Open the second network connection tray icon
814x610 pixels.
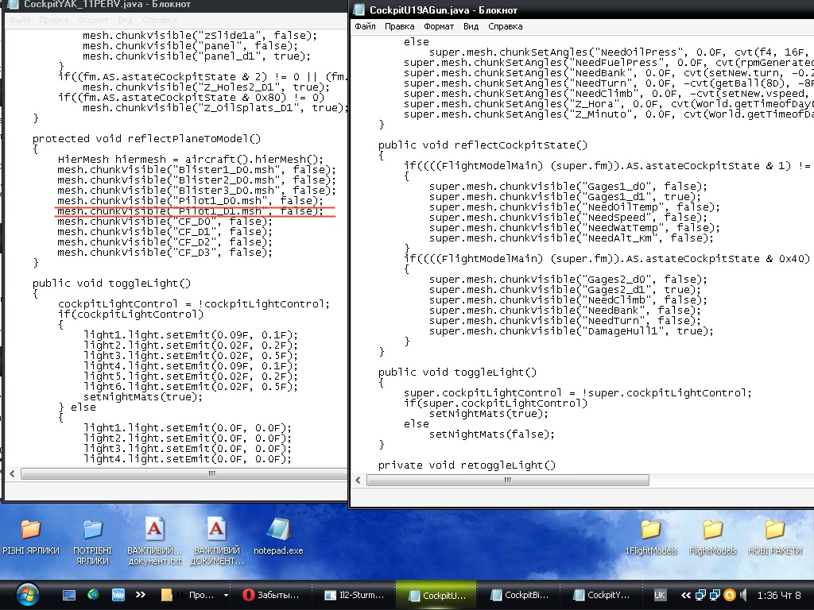point(715,595)
